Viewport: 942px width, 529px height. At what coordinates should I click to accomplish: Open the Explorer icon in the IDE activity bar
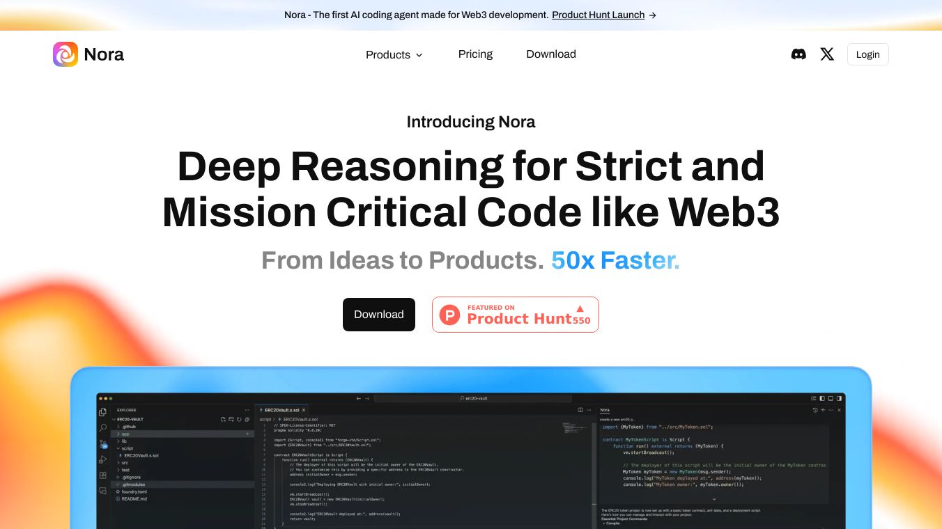(103, 413)
